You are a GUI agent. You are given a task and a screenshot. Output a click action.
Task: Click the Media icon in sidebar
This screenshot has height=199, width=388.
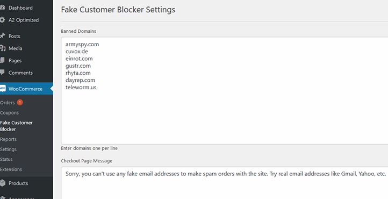[x=2, y=48]
